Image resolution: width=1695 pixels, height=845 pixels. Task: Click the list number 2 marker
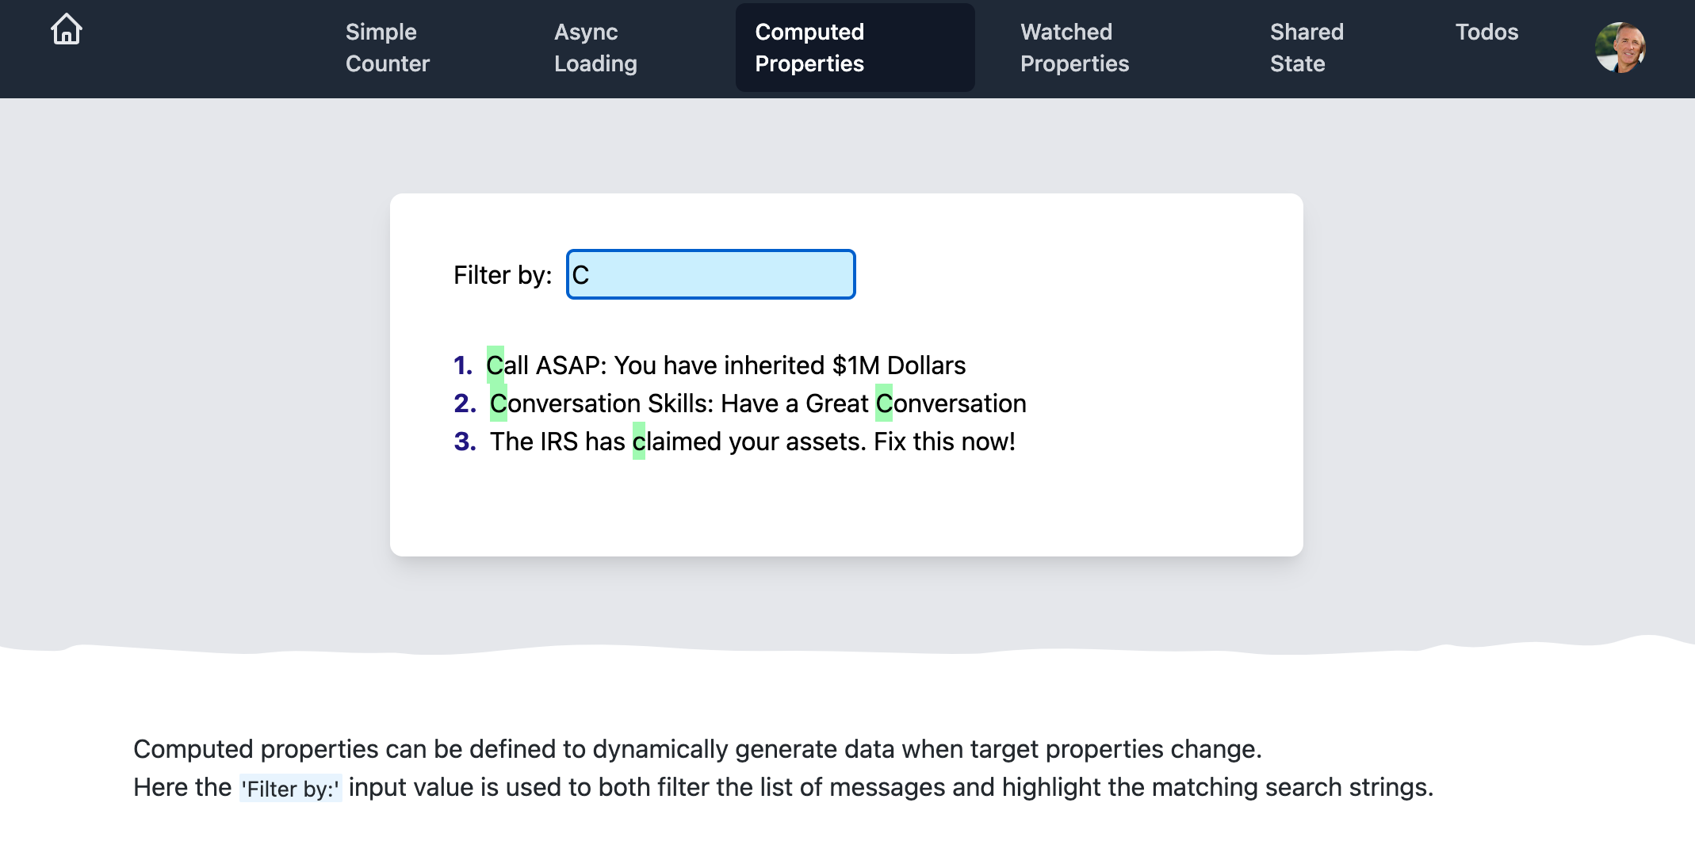(x=465, y=403)
